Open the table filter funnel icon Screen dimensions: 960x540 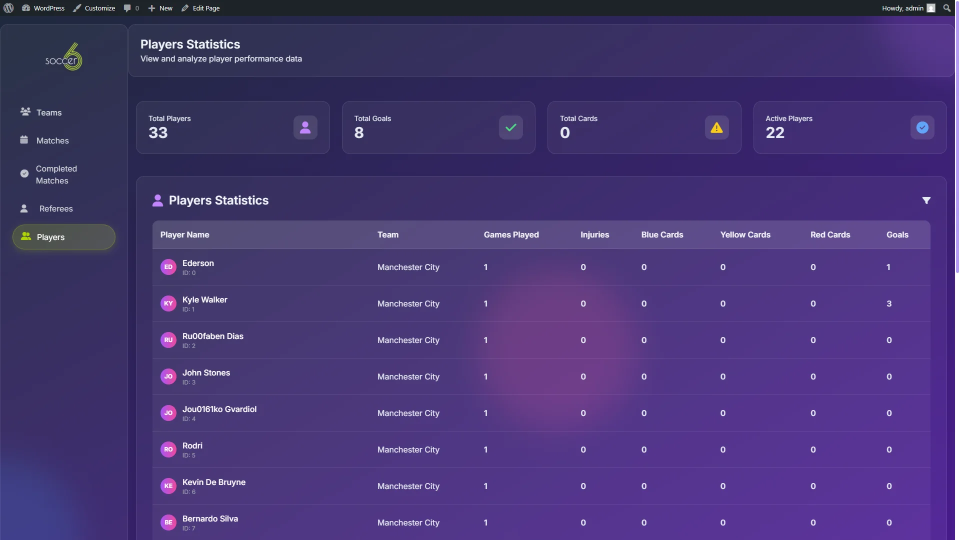[x=926, y=200]
